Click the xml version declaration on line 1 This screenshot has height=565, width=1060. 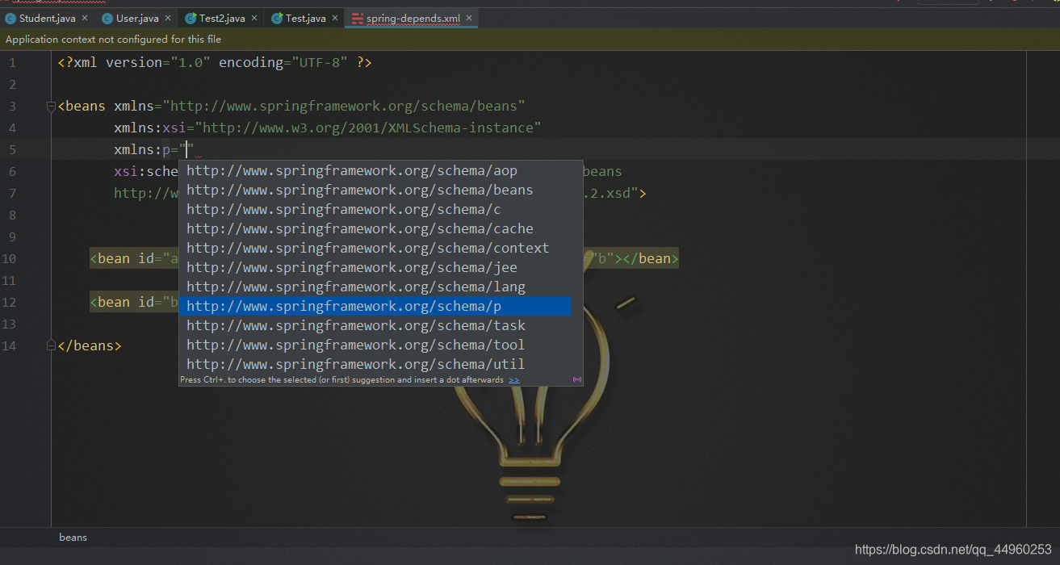pyautogui.click(x=215, y=62)
